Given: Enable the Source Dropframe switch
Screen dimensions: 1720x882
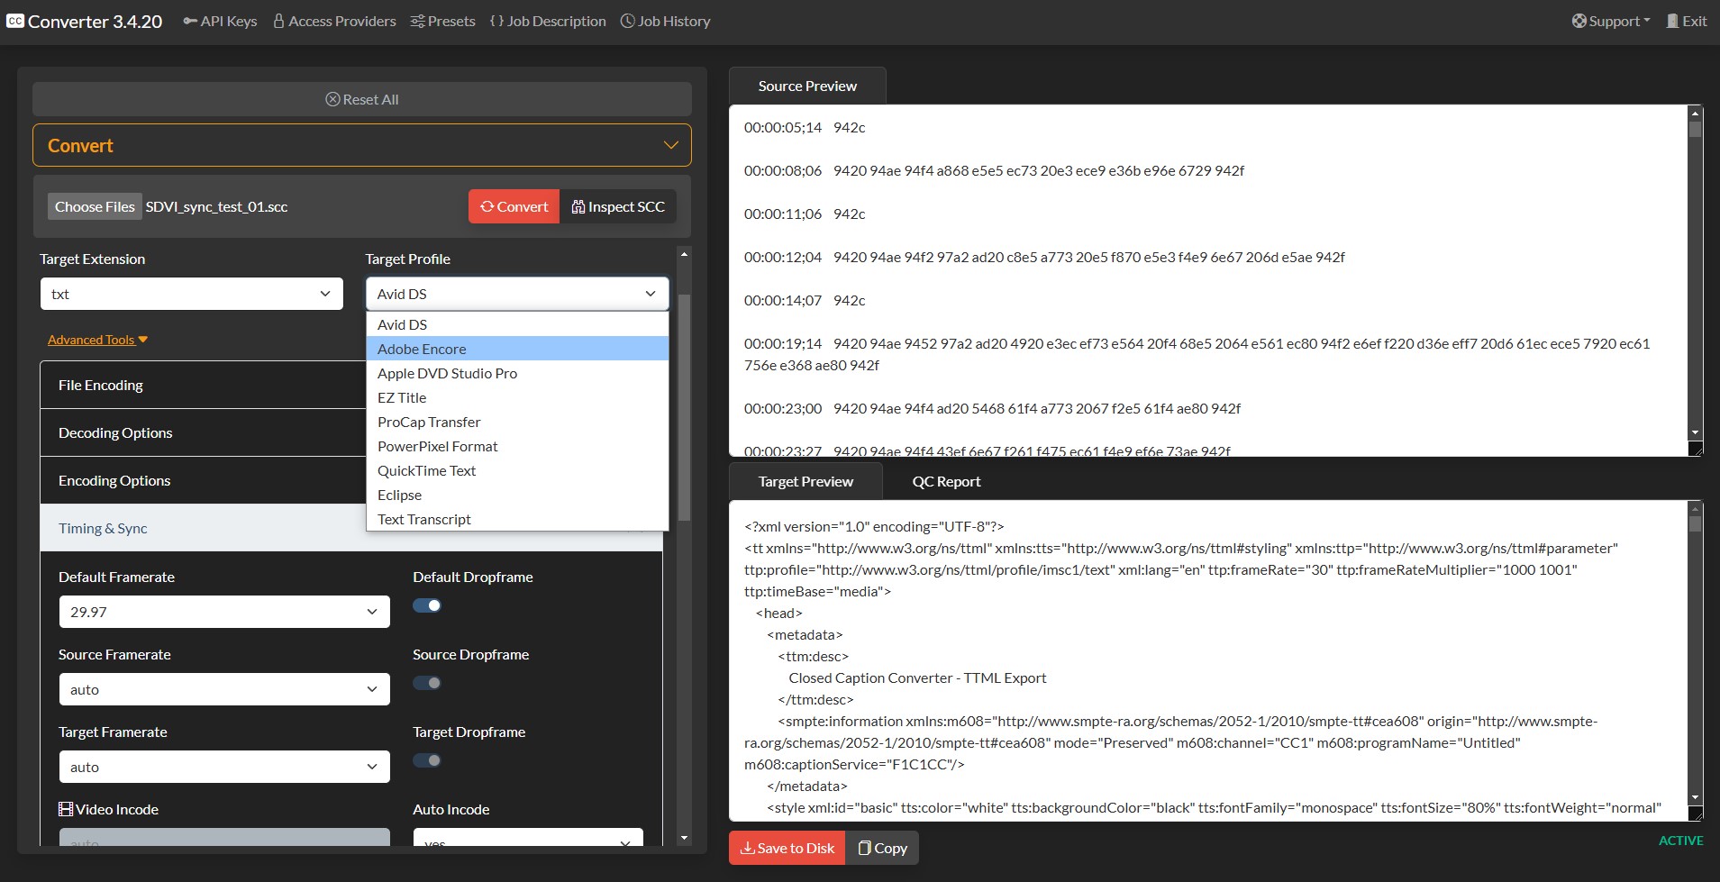Looking at the screenshot, I should click(x=427, y=682).
